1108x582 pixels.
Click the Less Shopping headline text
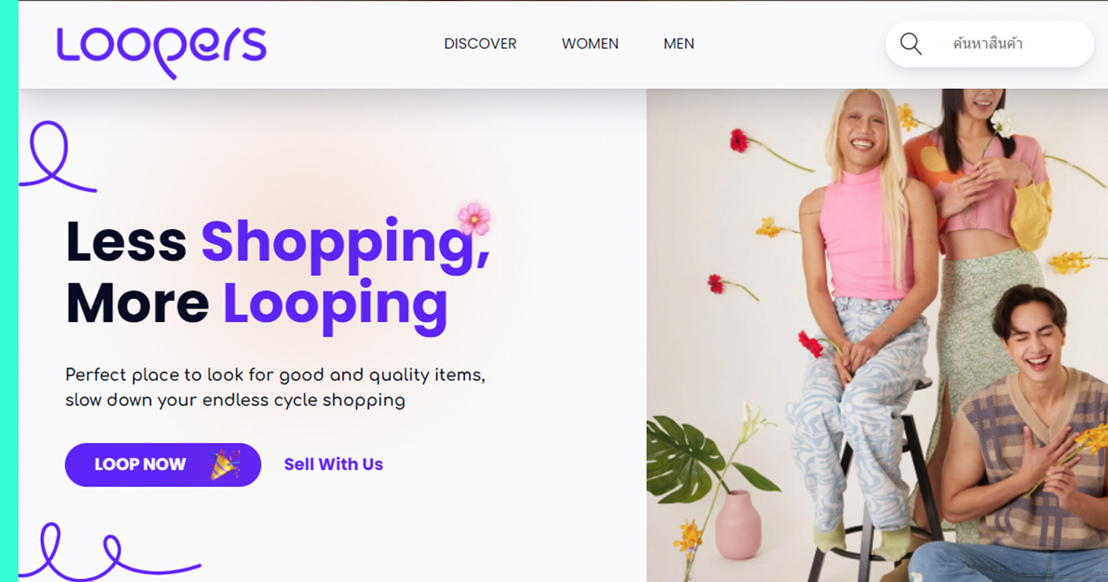point(278,243)
